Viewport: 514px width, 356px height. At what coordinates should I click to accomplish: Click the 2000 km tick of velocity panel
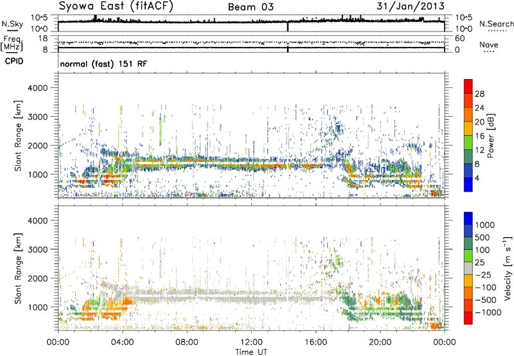pos(37,278)
